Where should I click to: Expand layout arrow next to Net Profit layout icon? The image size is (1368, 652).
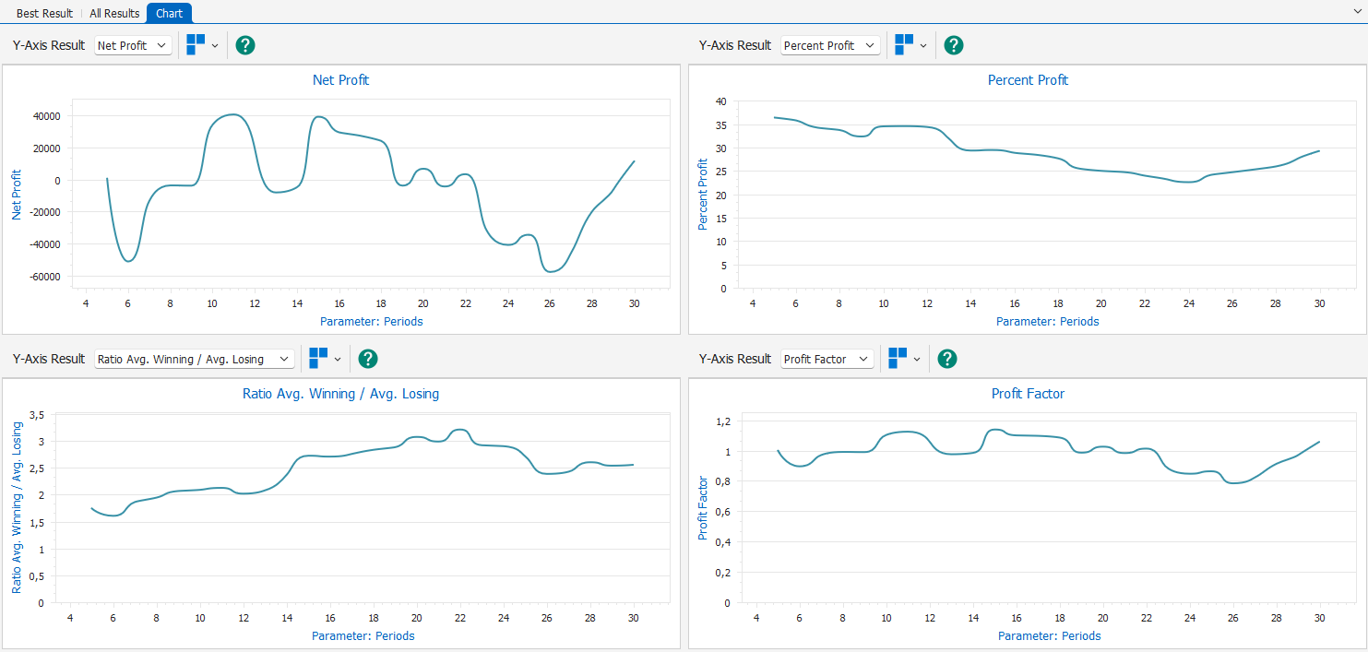(215, 46)
